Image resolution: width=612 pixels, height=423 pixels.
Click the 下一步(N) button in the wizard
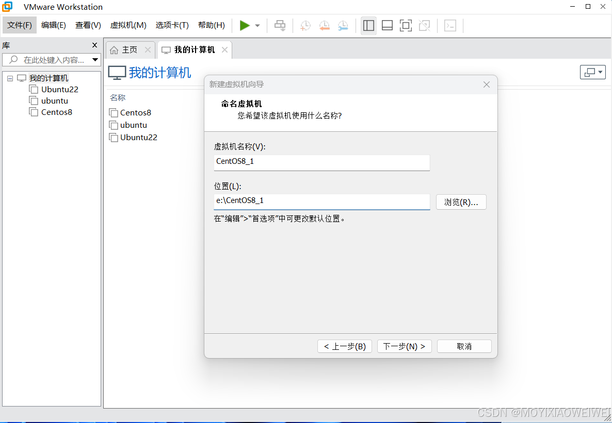click(x=404, y=346)
